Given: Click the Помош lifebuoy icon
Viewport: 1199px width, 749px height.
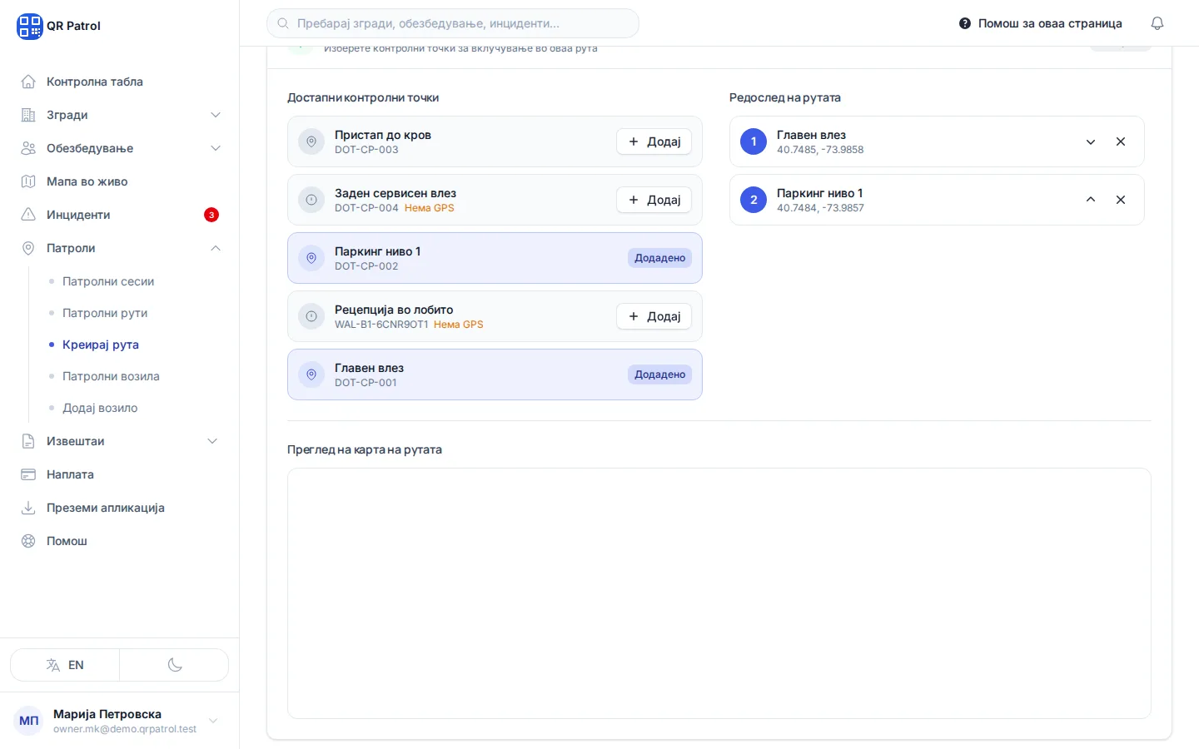Looking at the screenshot, I should (28, 541).
